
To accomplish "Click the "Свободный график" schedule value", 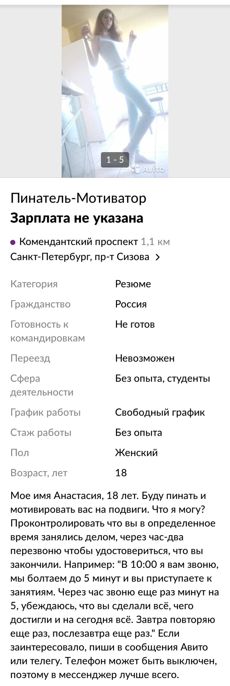I will [160, 412].
